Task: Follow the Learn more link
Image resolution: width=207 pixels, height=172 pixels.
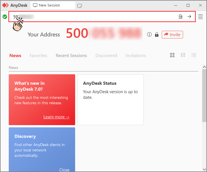Action: [56, 117]
